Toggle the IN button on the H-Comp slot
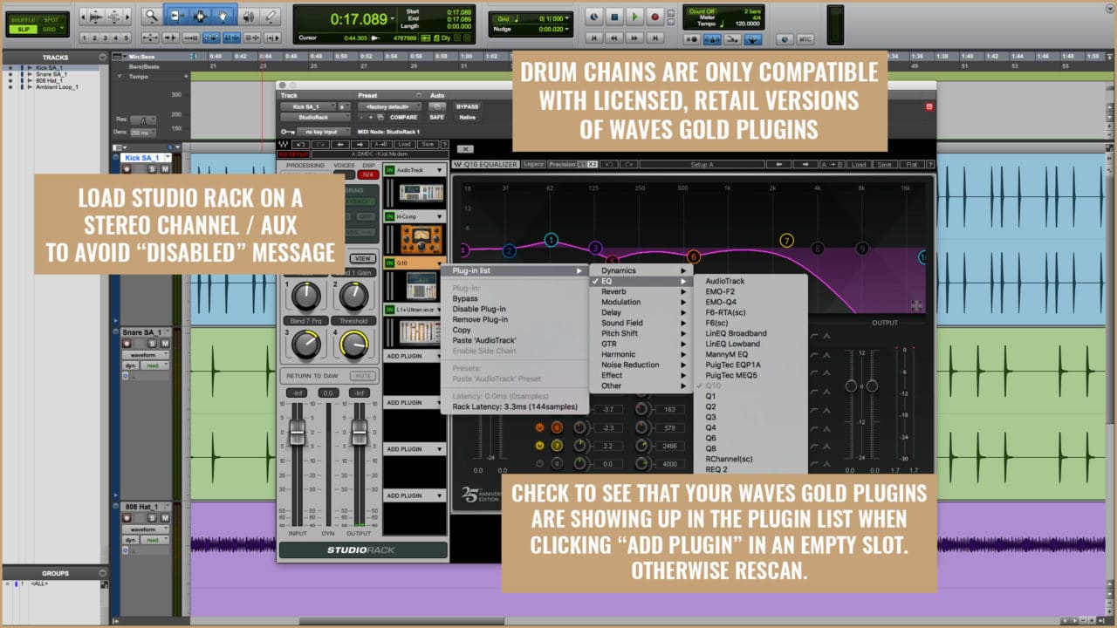 pyautogui.click(x=389, y=216)
